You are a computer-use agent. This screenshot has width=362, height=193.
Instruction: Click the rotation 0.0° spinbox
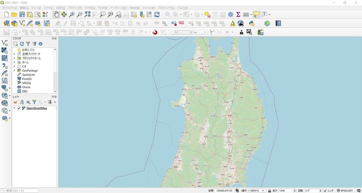pos(313,191)
